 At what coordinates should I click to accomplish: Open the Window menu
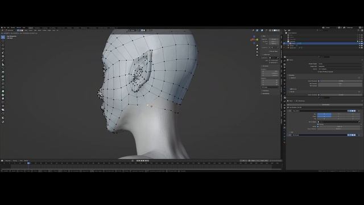click(x=19, y=28)
